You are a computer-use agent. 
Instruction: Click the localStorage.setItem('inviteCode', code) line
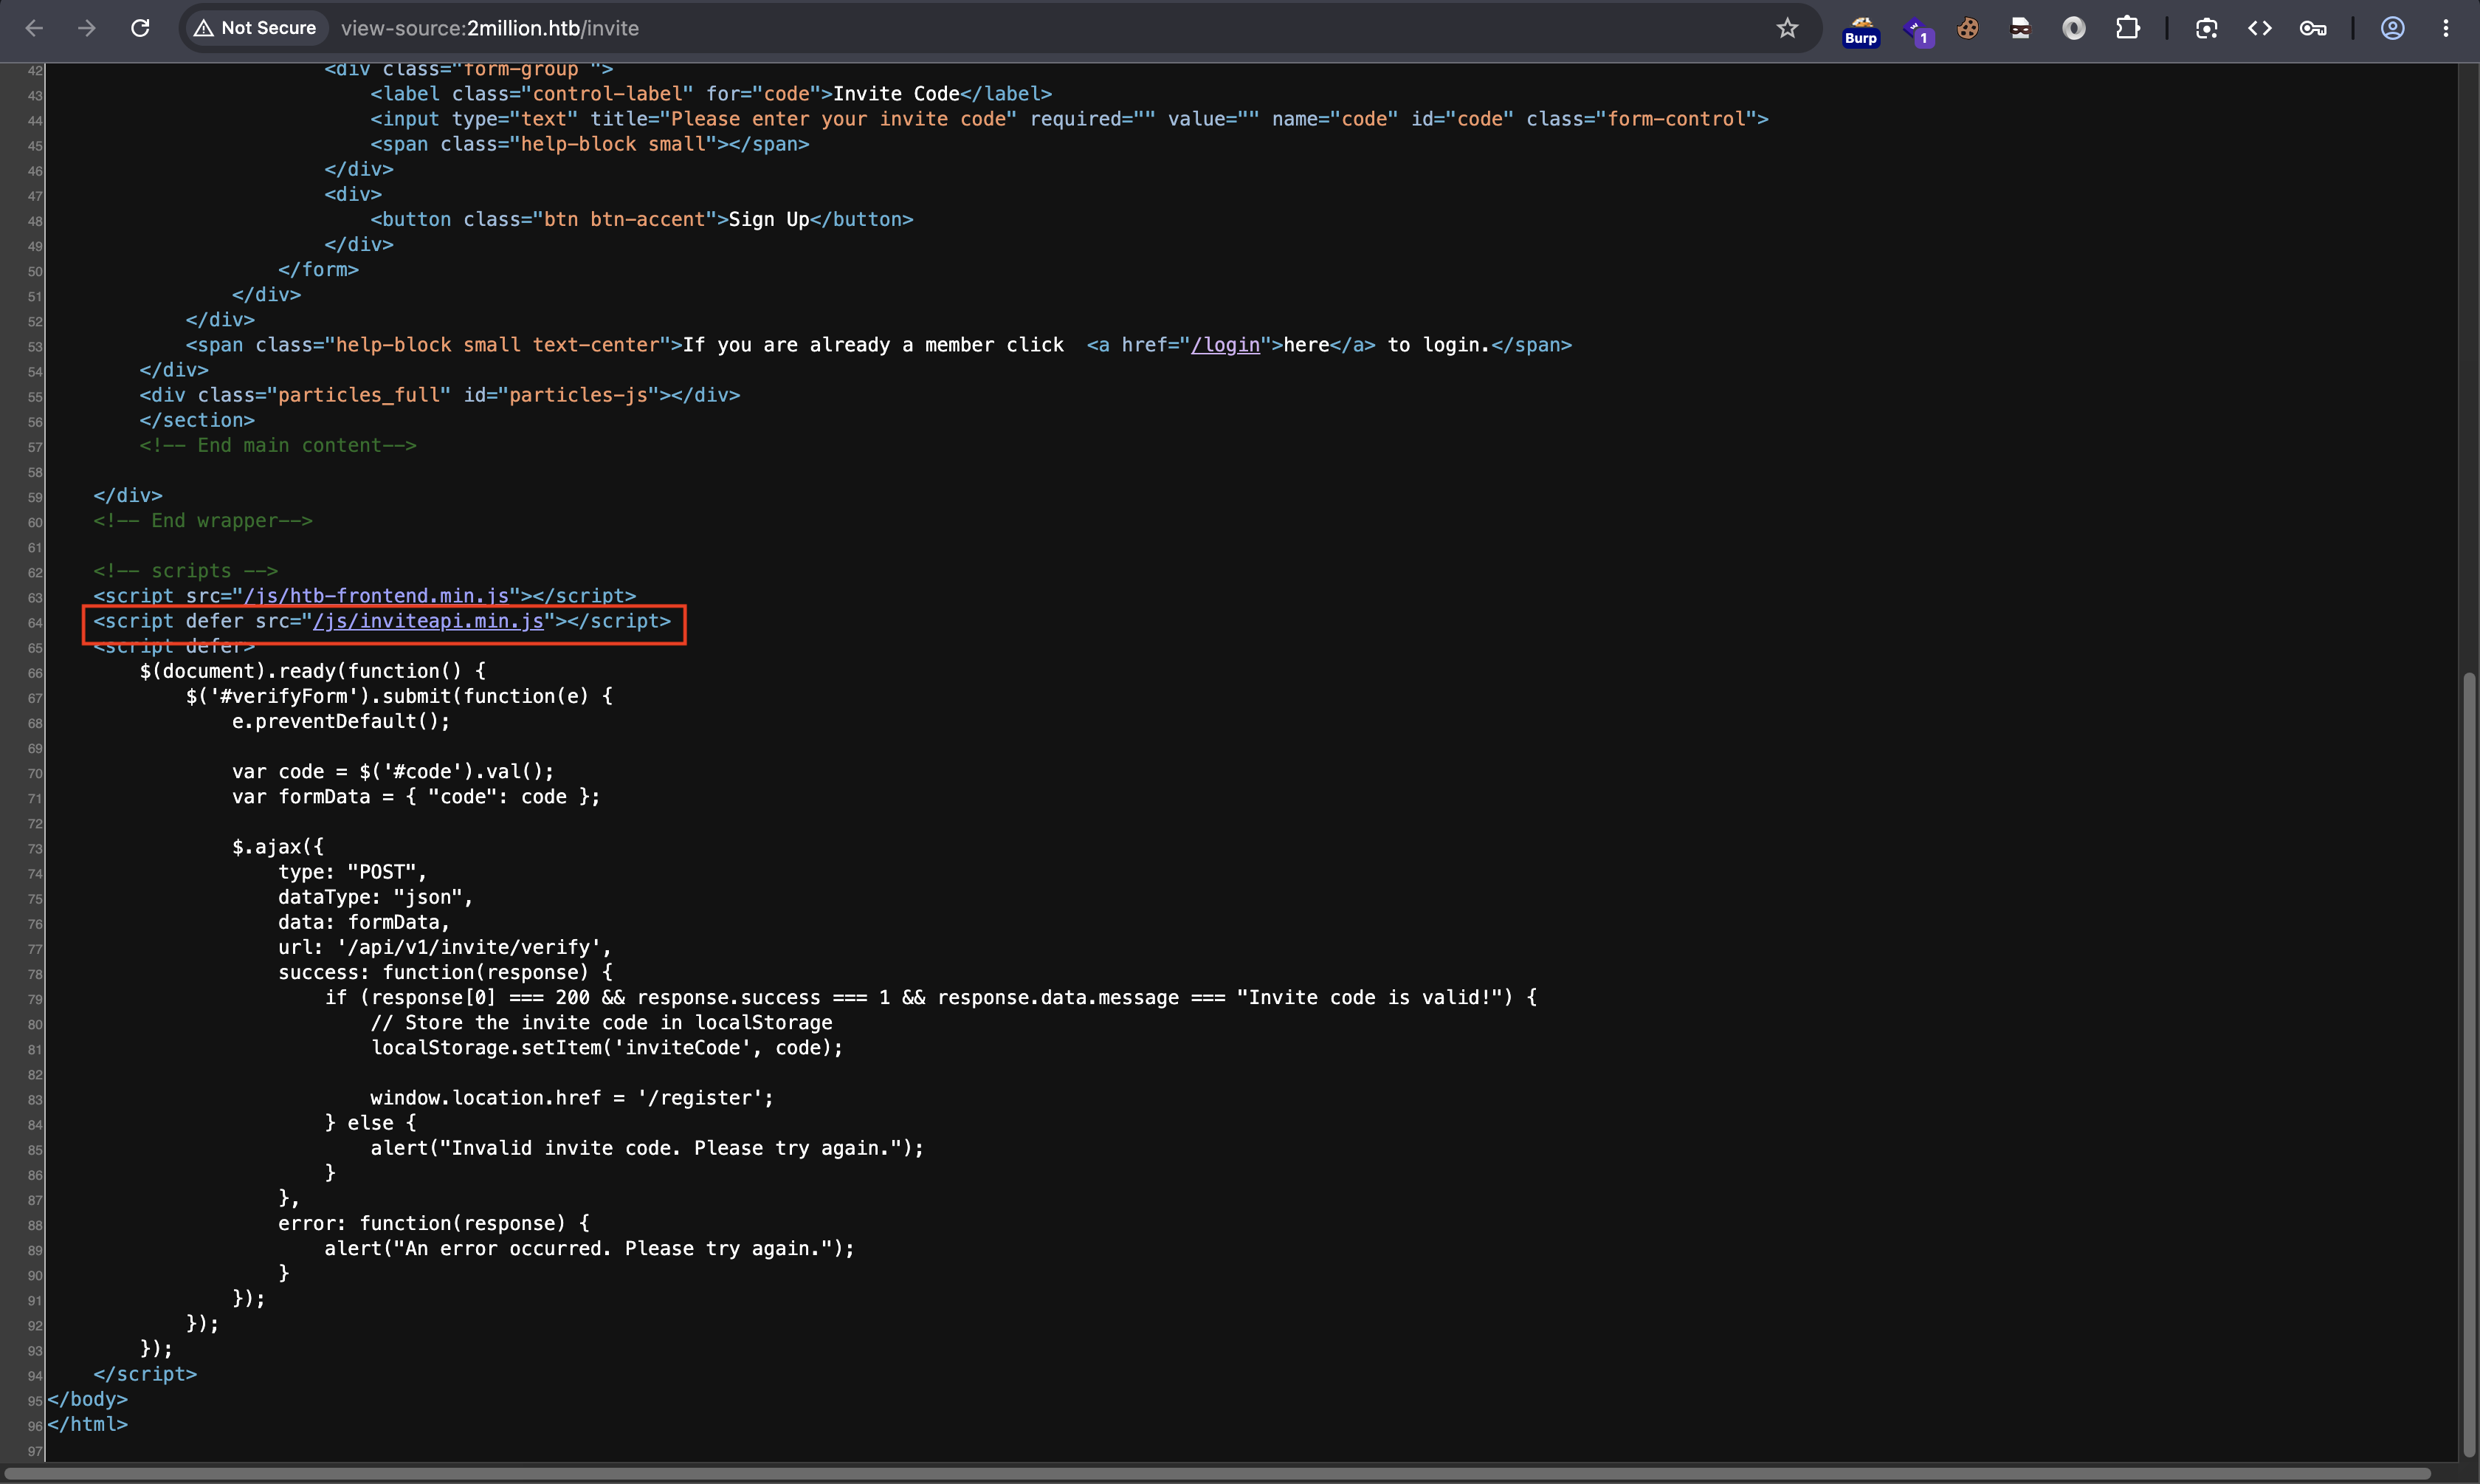point(607,1048)
